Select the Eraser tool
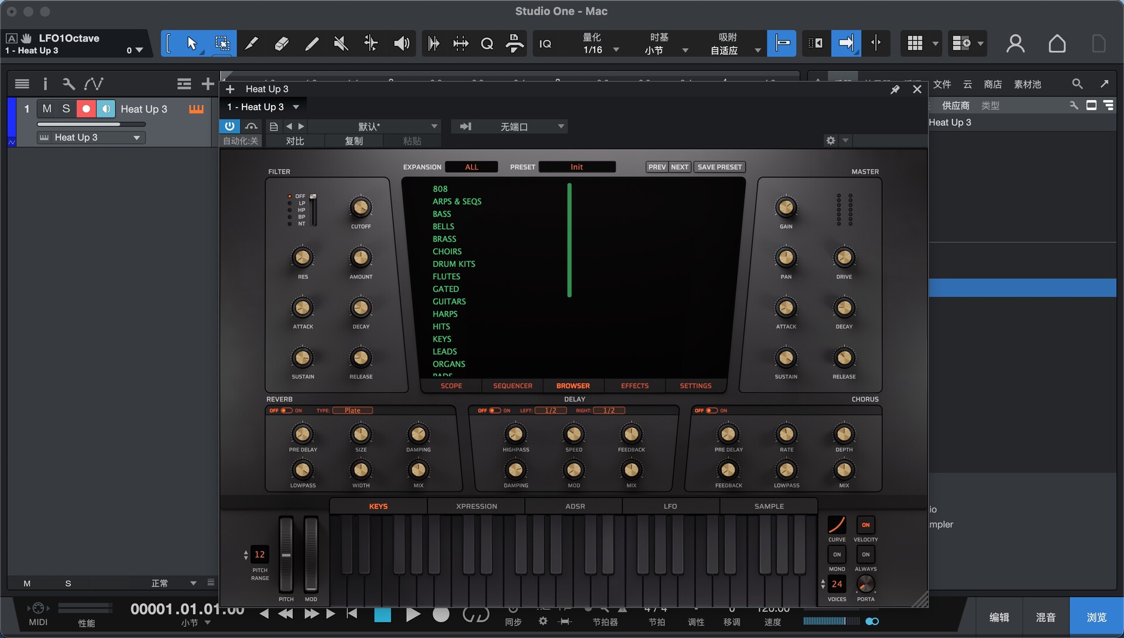Image resolution: width=1124 pixels, height=638 pixels. [282, 43]
